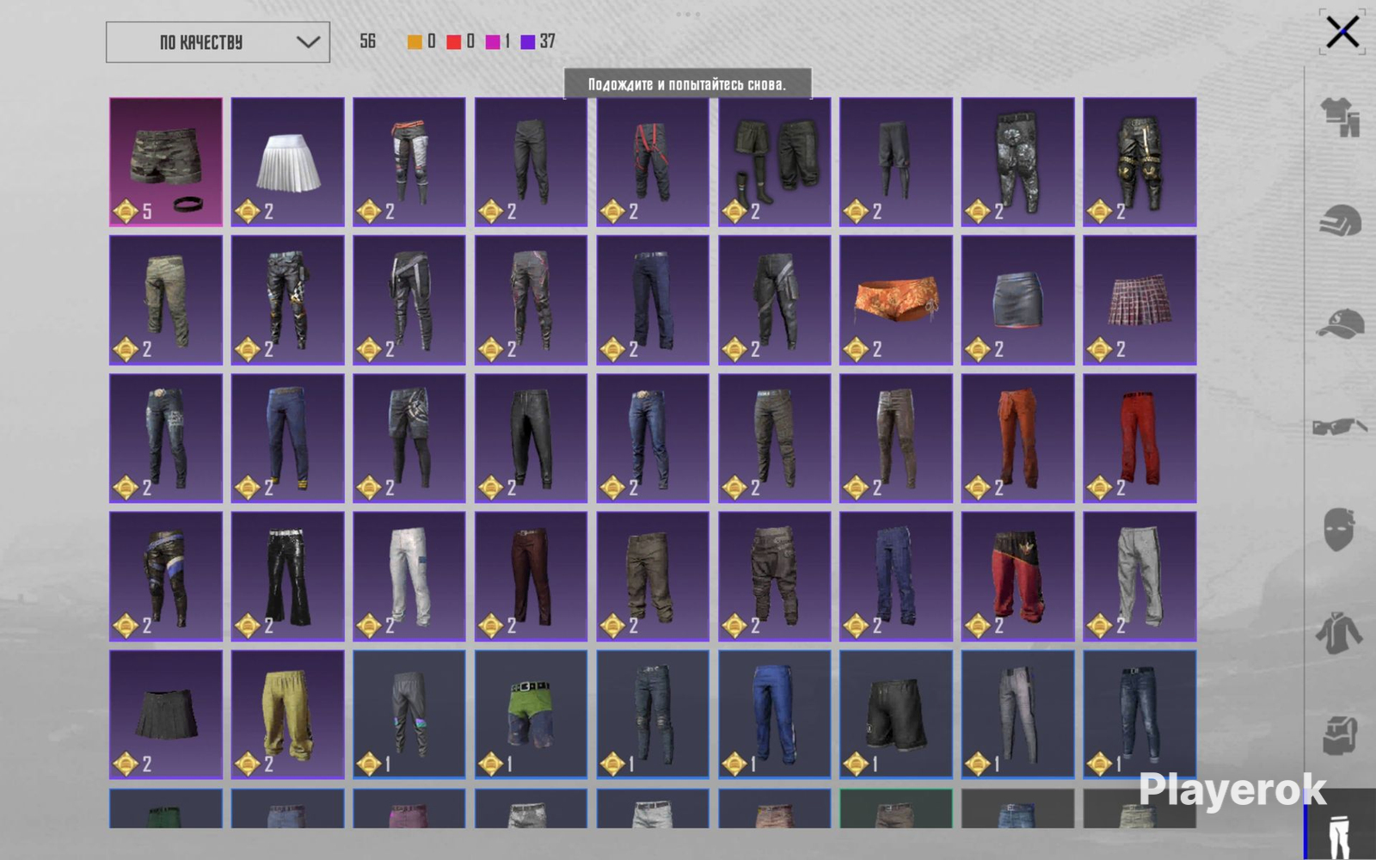Open the cap headwear category
1376x860 pixels.
(1340, 323)
